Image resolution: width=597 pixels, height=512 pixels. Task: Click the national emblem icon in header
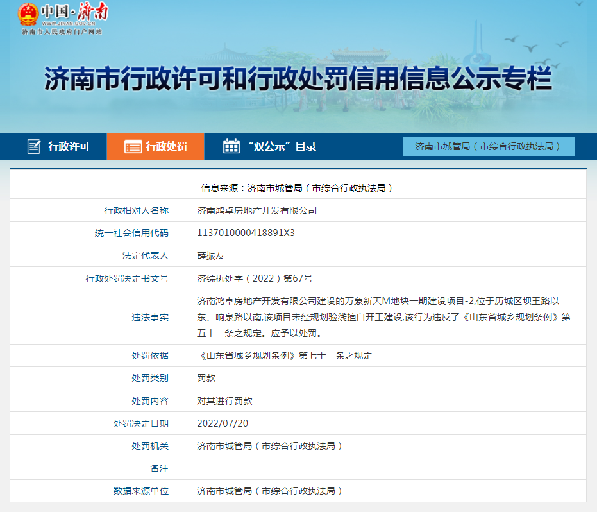(28, 14)
